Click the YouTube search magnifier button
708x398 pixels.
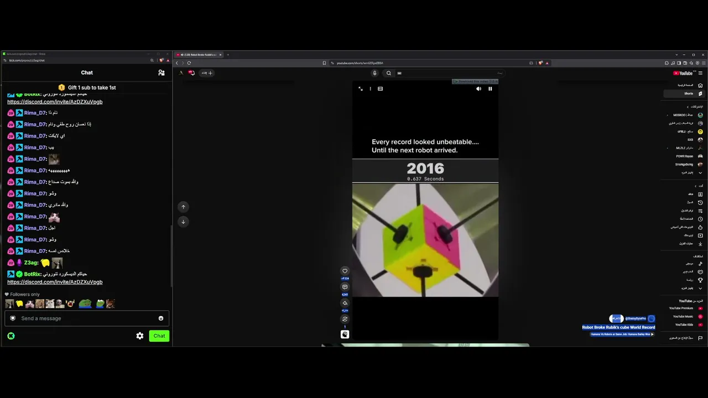(389, 73)
